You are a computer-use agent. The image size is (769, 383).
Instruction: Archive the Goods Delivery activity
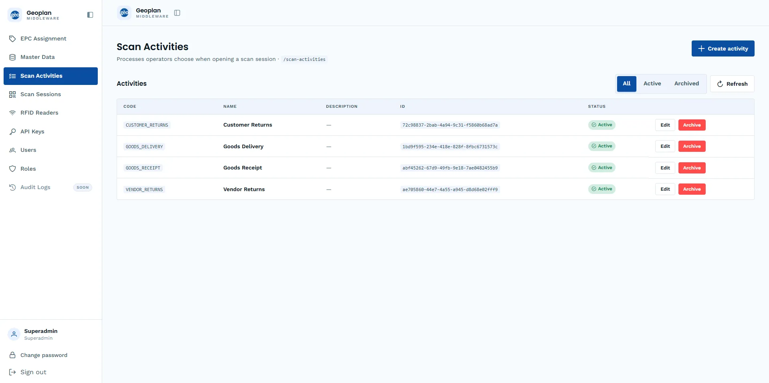coord(692,146)
